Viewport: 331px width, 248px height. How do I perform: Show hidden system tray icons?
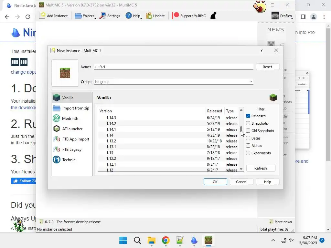(x=273, y=240)
